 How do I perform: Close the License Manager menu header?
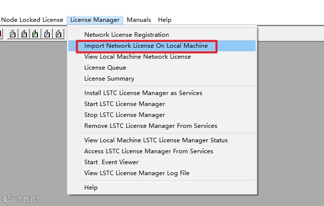(x=95, y=20)
